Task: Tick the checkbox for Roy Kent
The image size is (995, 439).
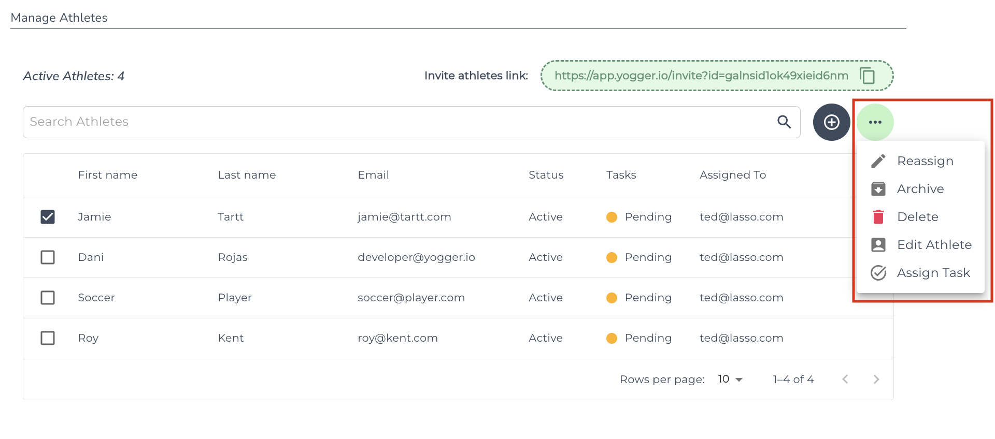Action: (x=48, y=338)
